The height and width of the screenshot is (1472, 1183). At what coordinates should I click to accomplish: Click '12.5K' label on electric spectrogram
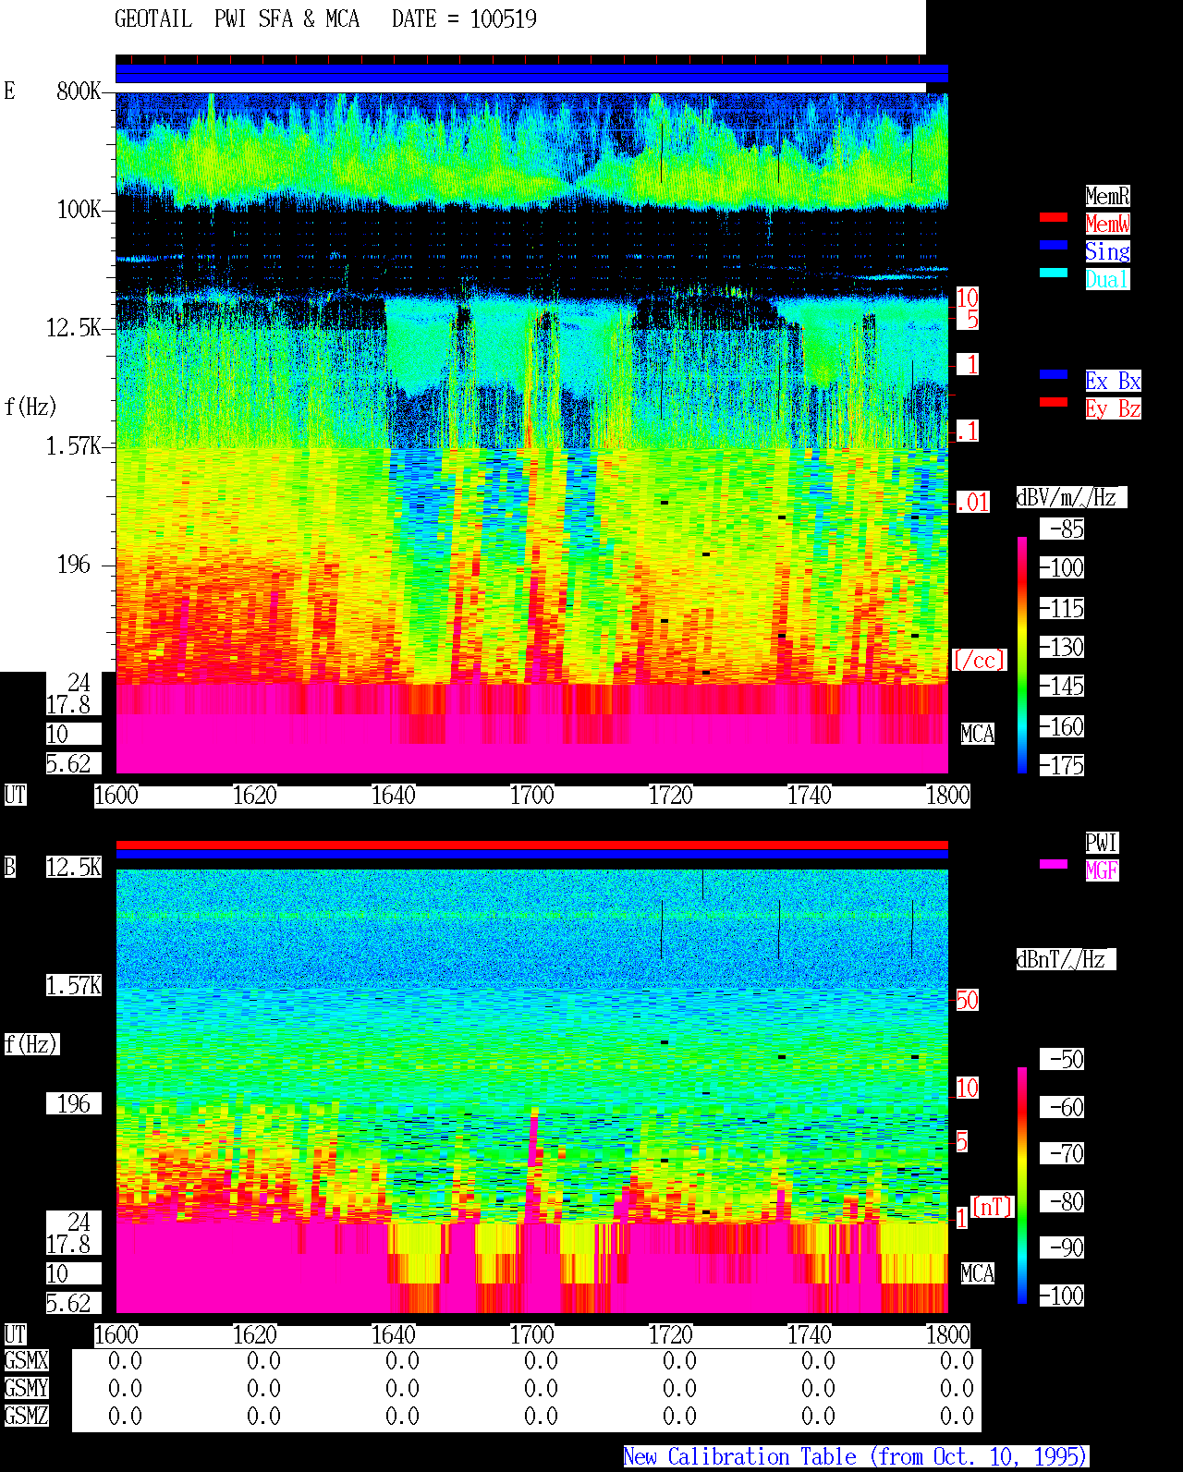[x=74, y=327]
